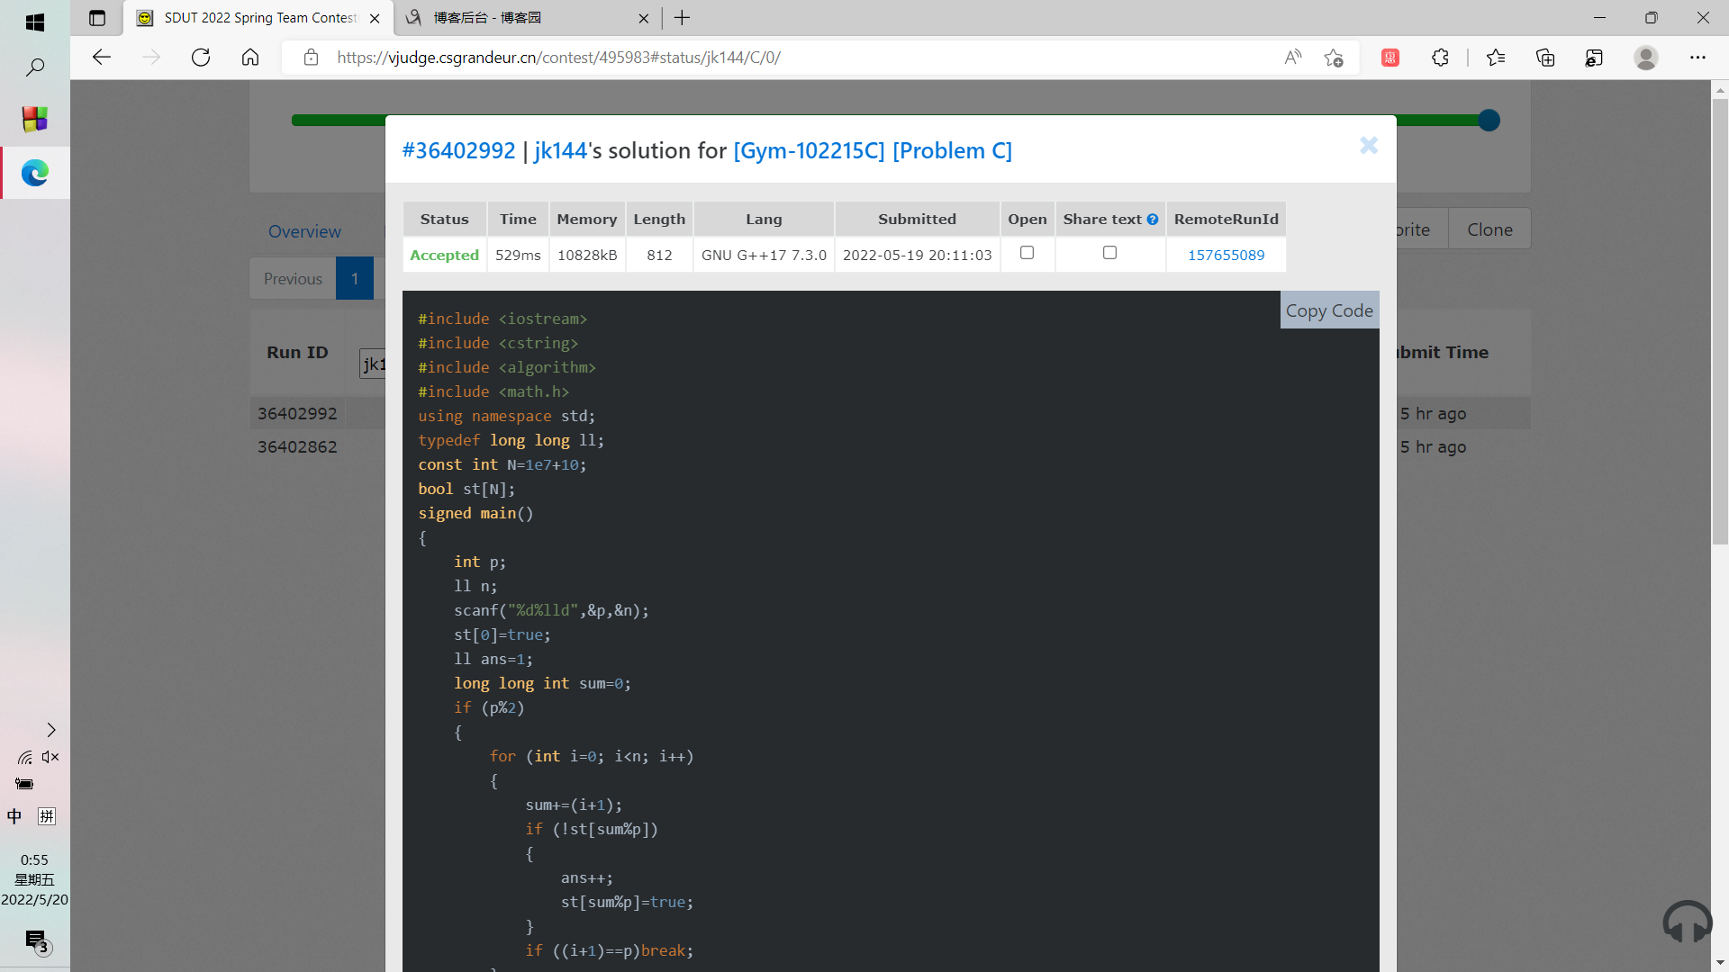This screenshot has height=972, width=1729.
Task: Open RemoteRunId link 157655089
Action: 1226,256
